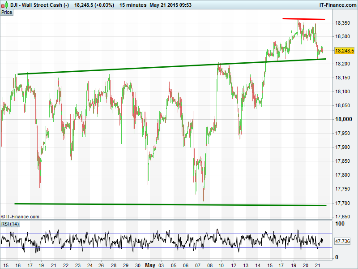Image resolution: width=358 pixels, height=269 pixels.
Task: Click the candlestick chart icon in header
Action: coord(5,5)
